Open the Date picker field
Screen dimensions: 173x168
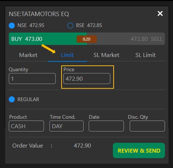coord(106,126)
